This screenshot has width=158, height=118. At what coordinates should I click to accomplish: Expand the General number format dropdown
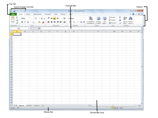(x=84, y=18)
